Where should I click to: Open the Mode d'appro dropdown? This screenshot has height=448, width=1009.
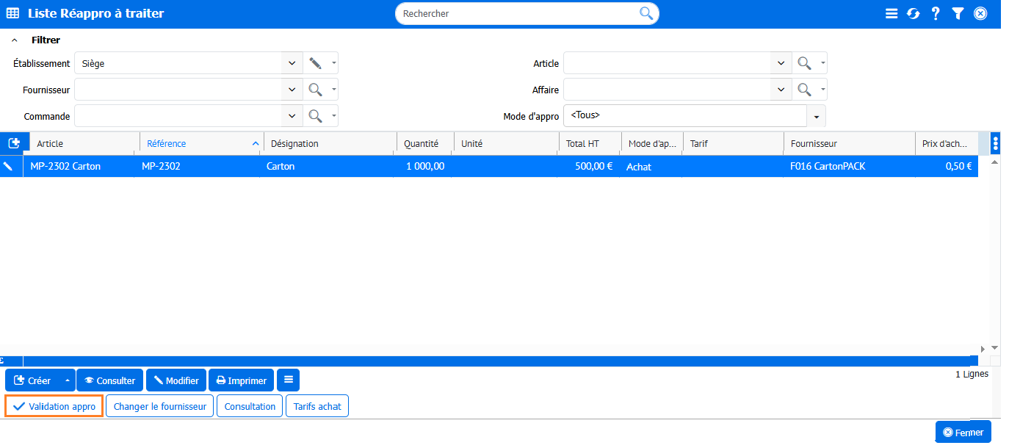tap(816, 117)
